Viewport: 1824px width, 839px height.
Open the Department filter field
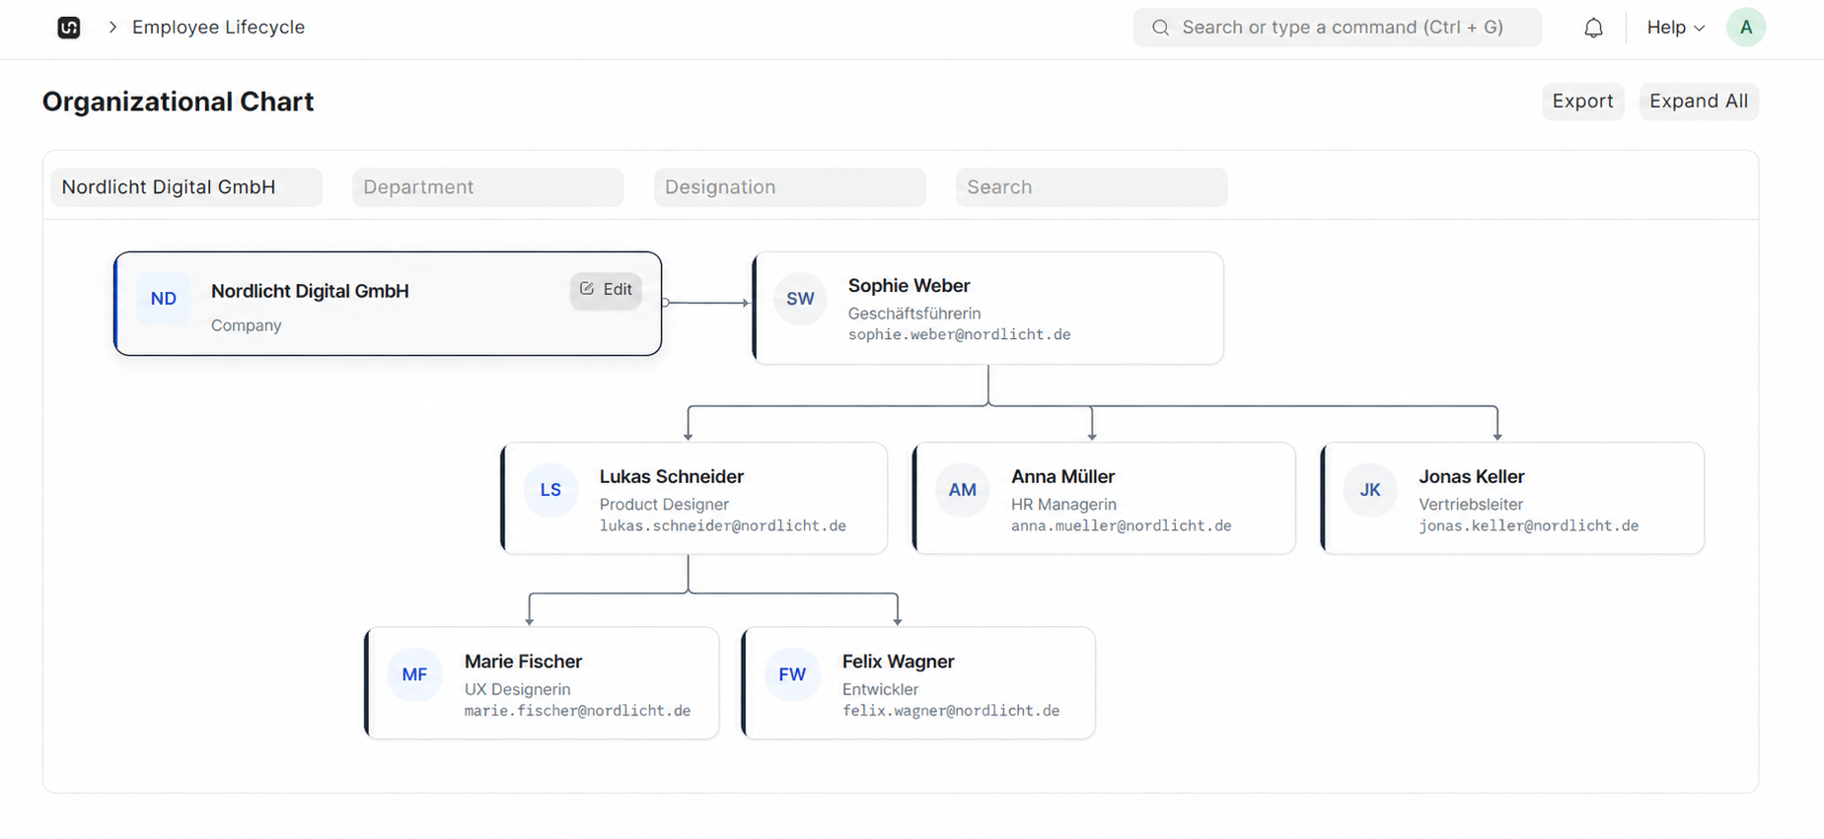[488, 187]
